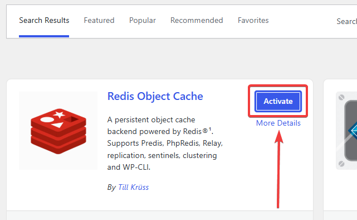Open the Featured plugins tab

pyautogui.click(x=99, y=20)
